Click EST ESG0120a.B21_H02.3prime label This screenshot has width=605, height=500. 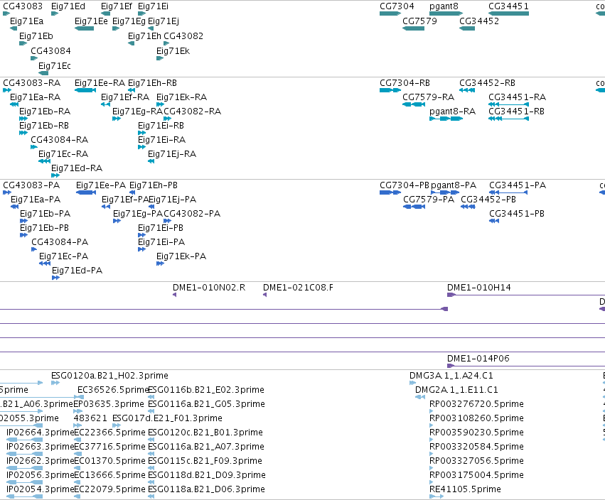110,376
